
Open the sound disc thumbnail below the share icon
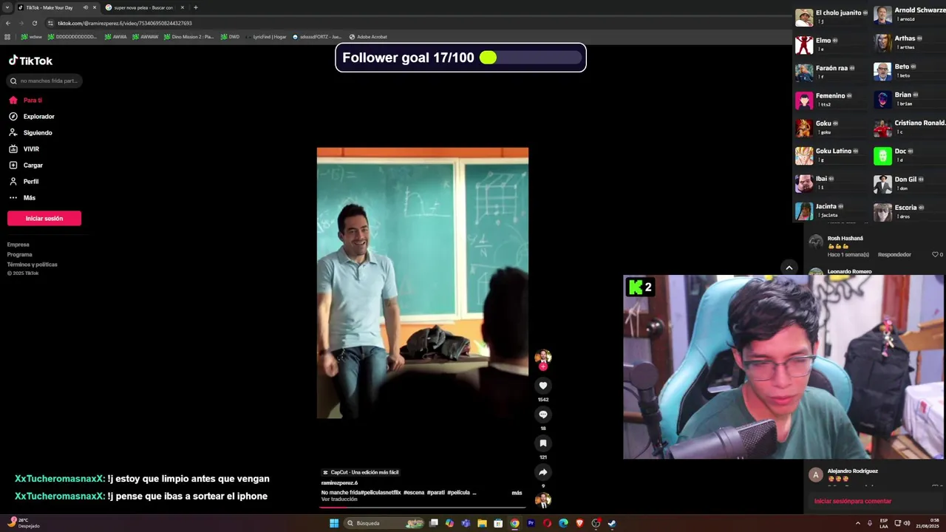[543, 500]
